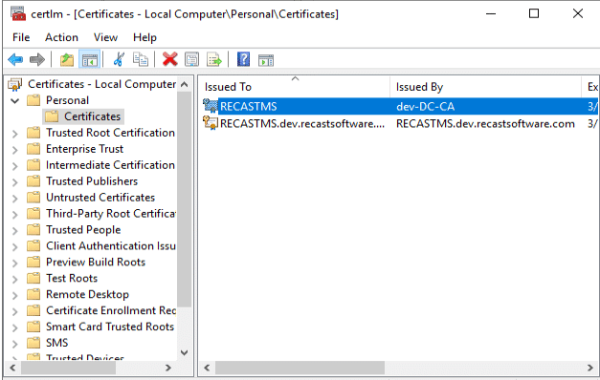Minimize the certlm window
Image resolution: width=600 pixels, height=380 pixels.
click(x=491, y=13)
